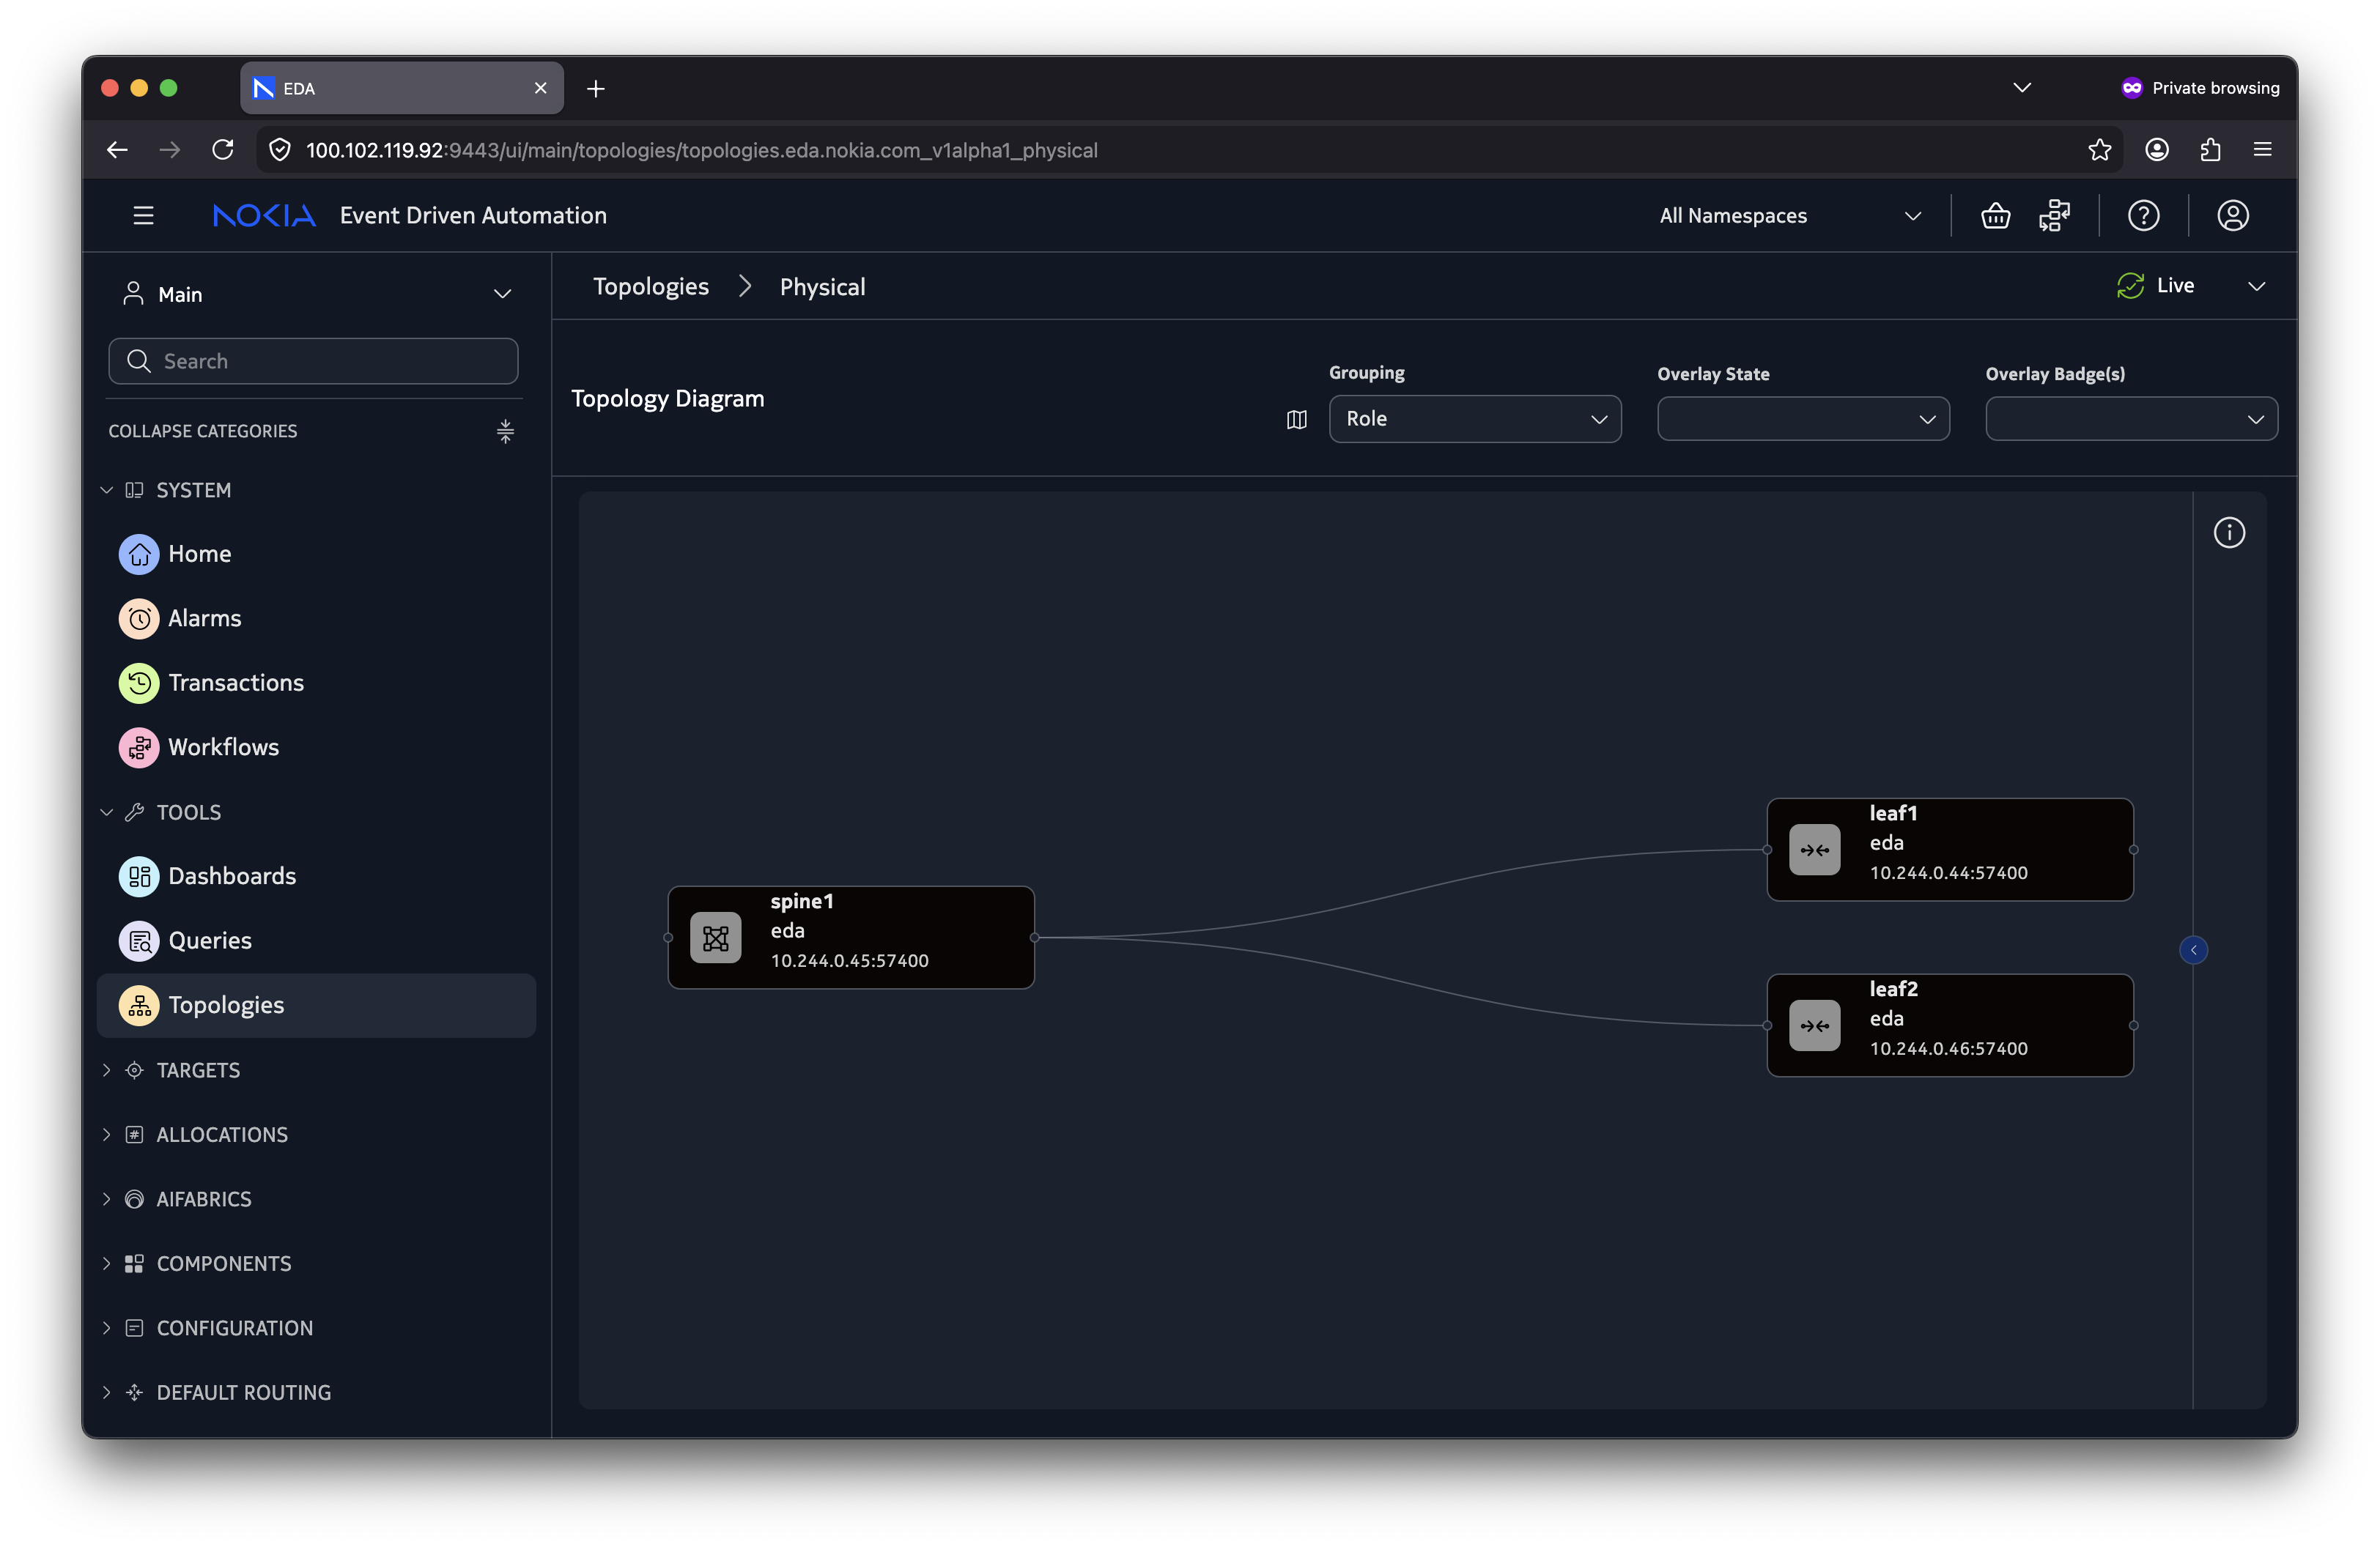Viewport: 2380px width, 1547px height.
Task: Click the Dashboards icon
Action: pyautogui.click(x=139, y=877)
